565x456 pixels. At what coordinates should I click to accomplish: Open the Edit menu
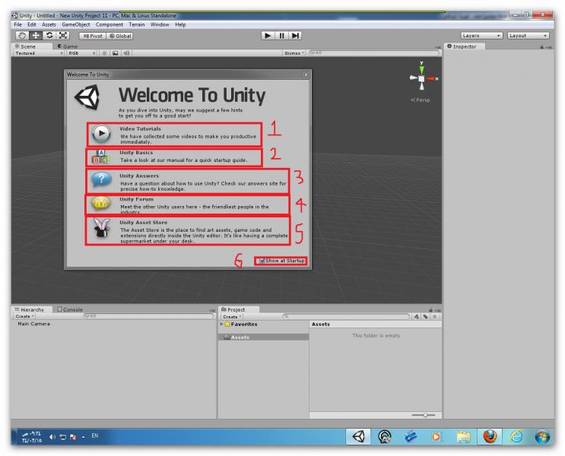point(32,24)
